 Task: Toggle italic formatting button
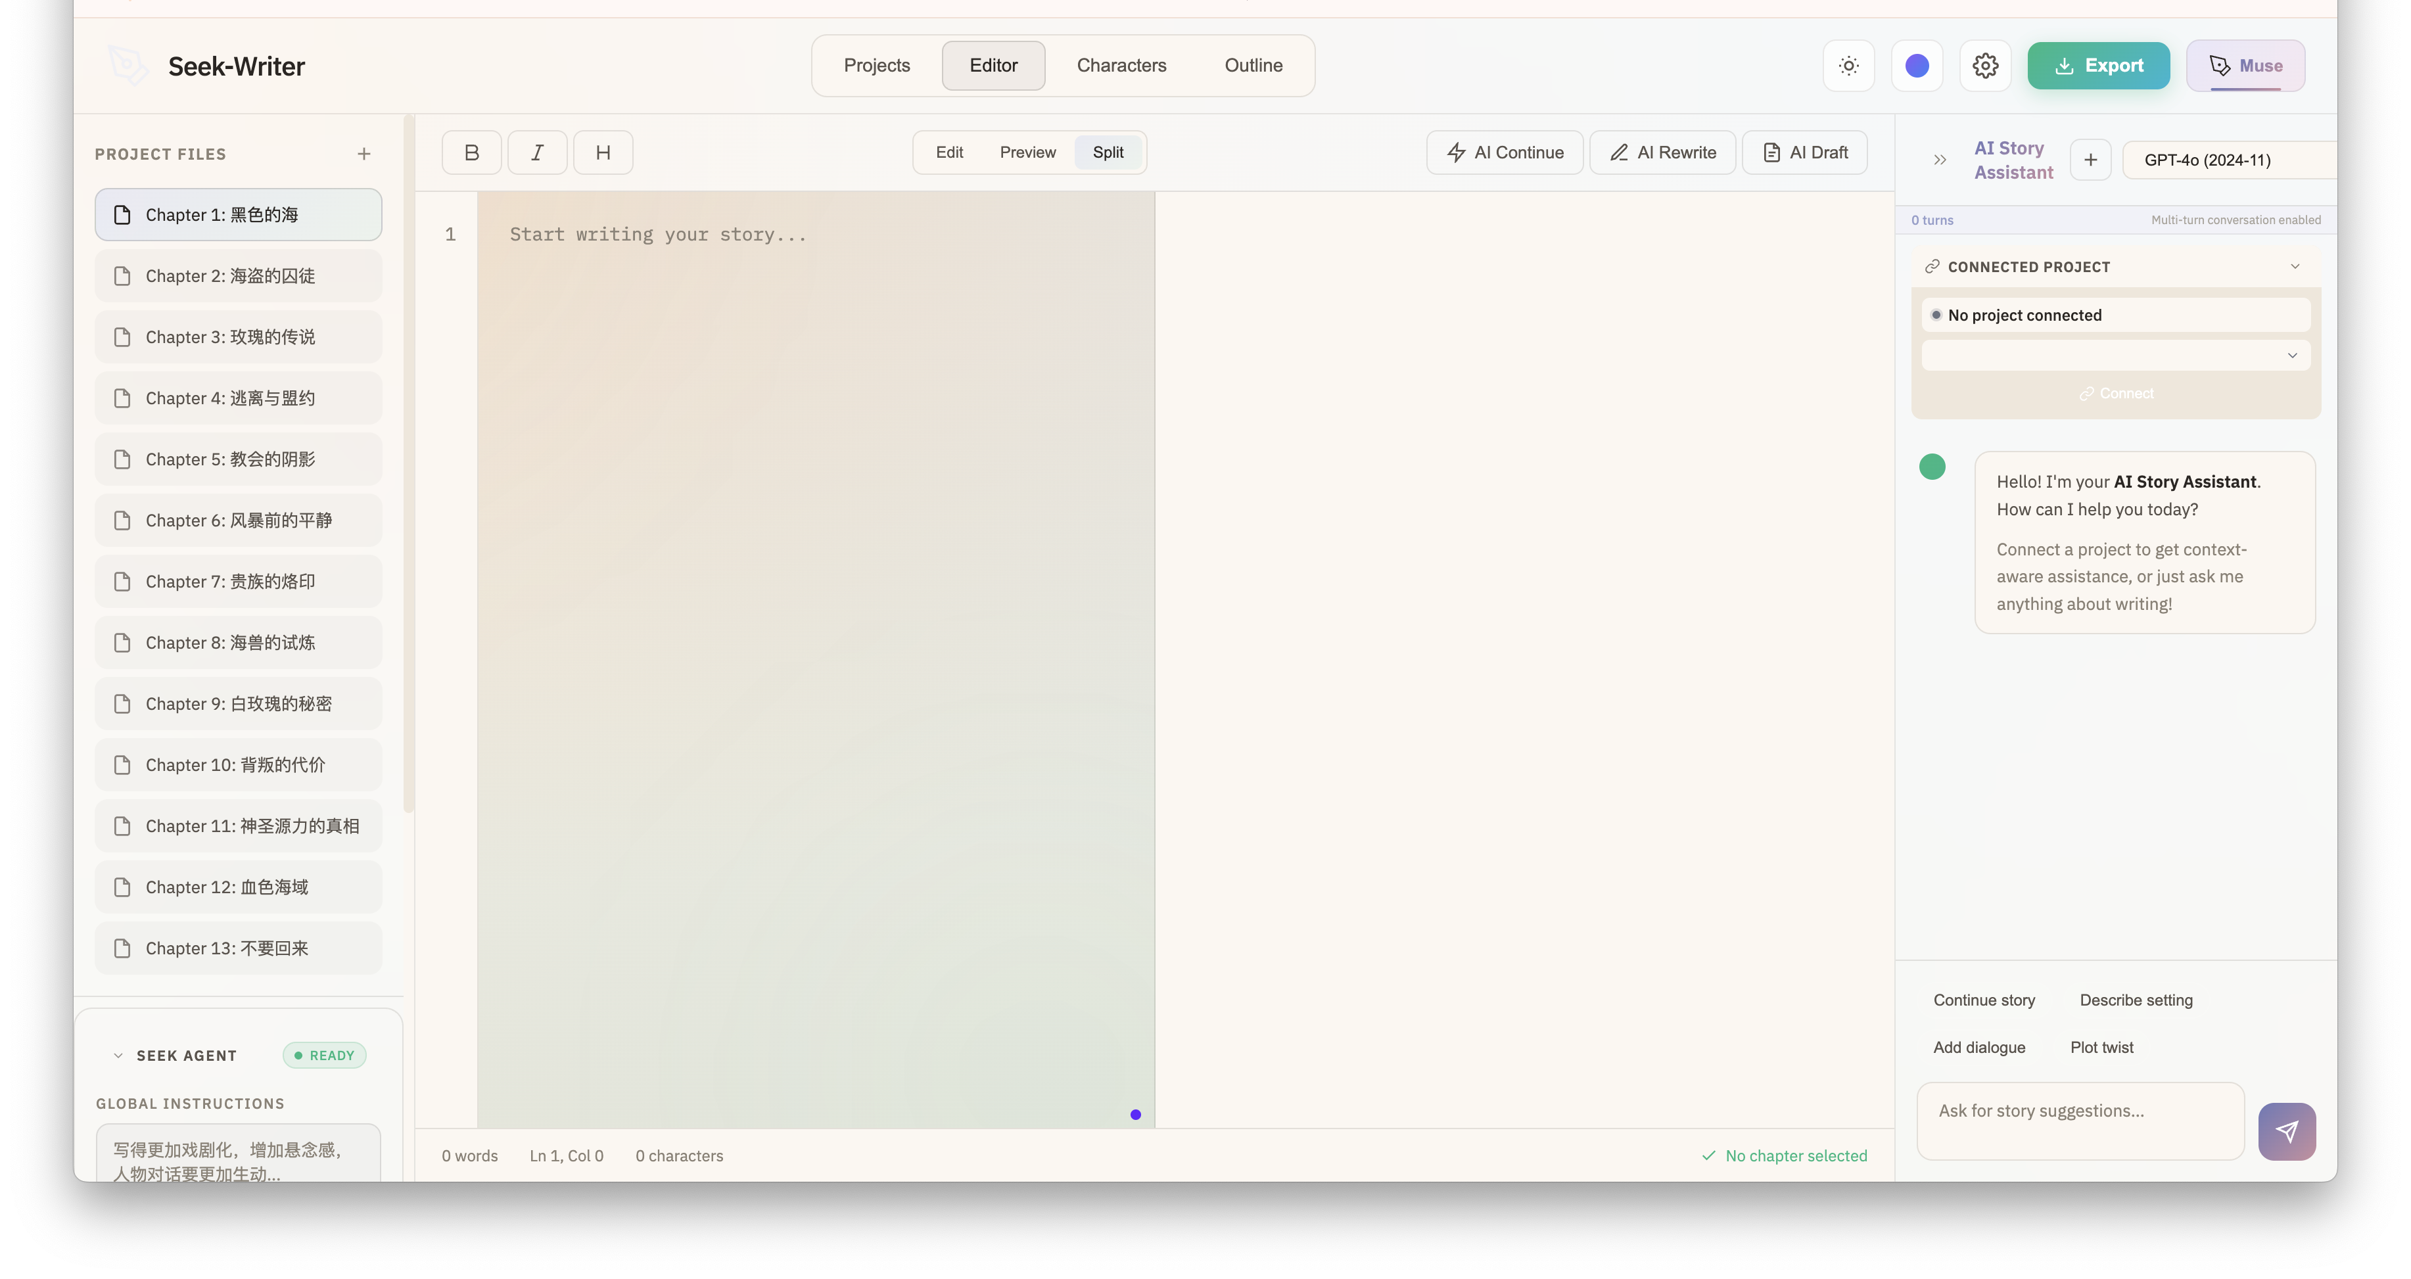[x=537, y=152]
